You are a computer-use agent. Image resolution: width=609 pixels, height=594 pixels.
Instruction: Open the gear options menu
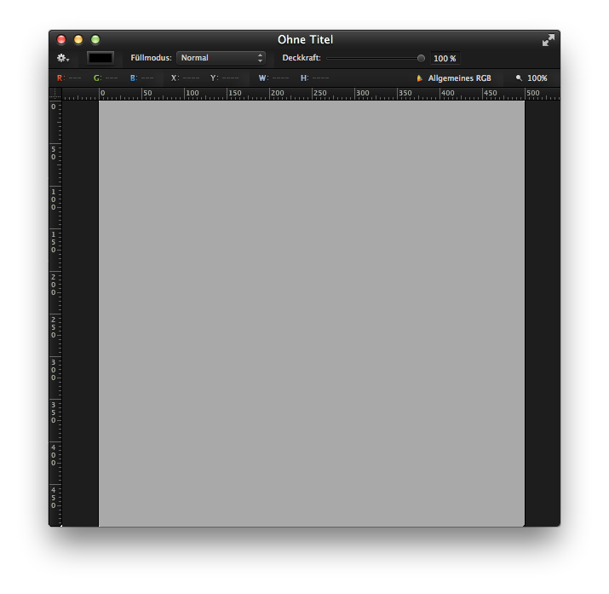coord(62,58)
